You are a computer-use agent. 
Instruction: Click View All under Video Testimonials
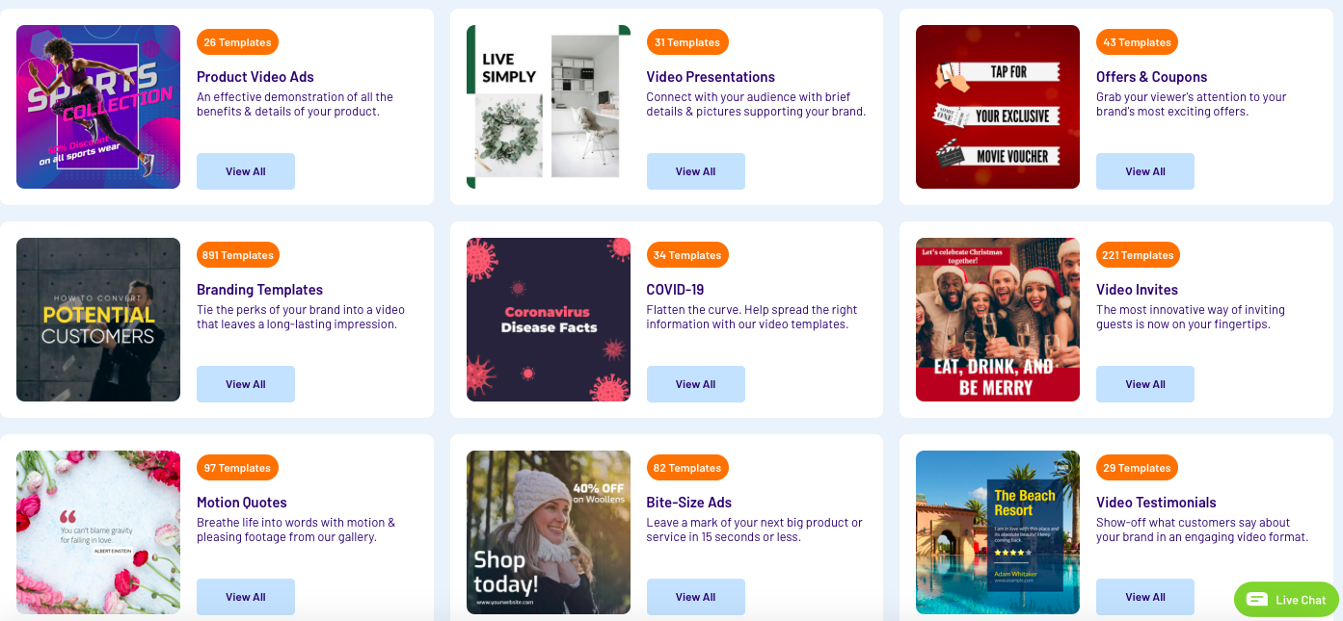(1144, 596)
